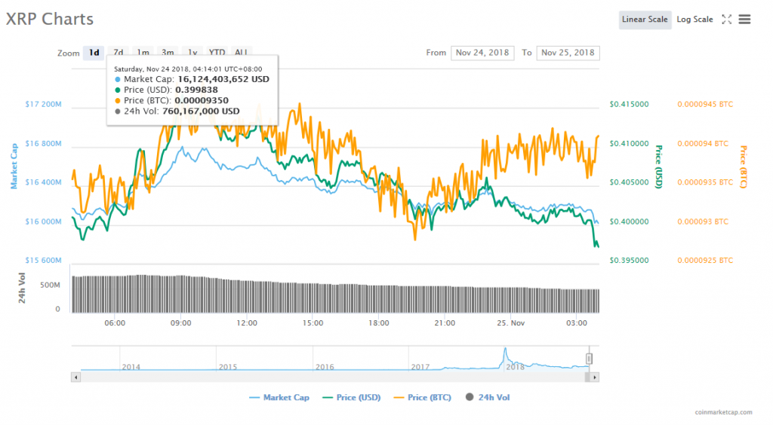The image size is (773, 425).
Task: Click the fullscreen expand icon
Action: [x=726, y=20]
